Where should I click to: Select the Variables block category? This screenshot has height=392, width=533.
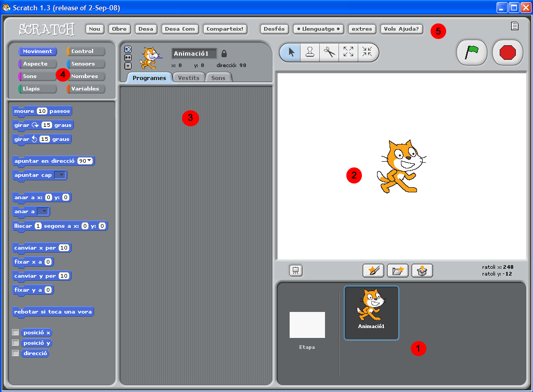[86, 89]
